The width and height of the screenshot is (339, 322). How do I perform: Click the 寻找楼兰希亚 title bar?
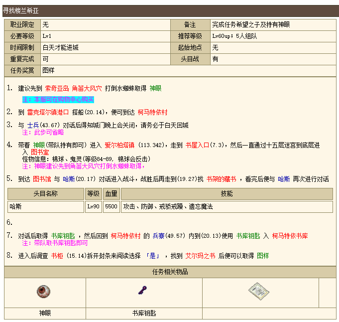point(171,11)
